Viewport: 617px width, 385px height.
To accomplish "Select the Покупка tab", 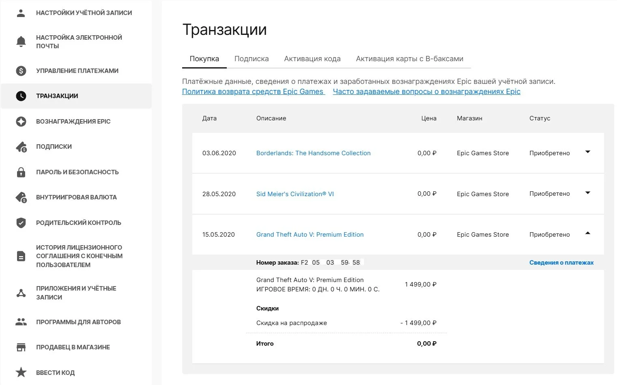I will [204, 59].
